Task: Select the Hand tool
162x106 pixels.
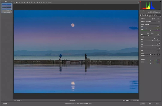Action: [17, 2]
